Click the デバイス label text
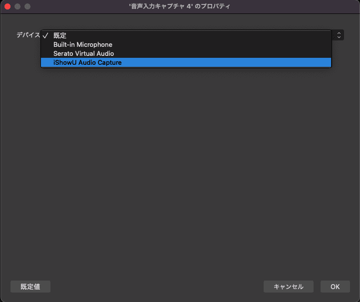 [28, 35]
